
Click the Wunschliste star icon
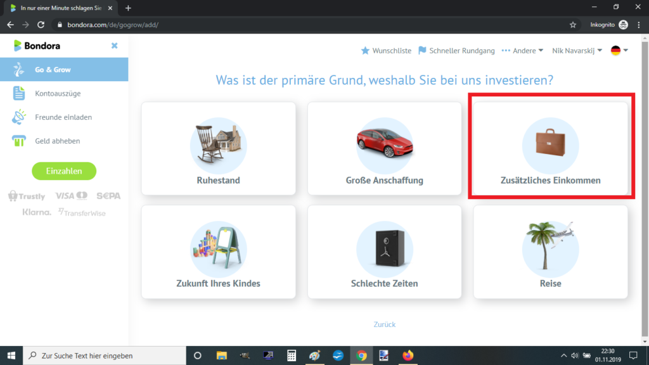365,51
